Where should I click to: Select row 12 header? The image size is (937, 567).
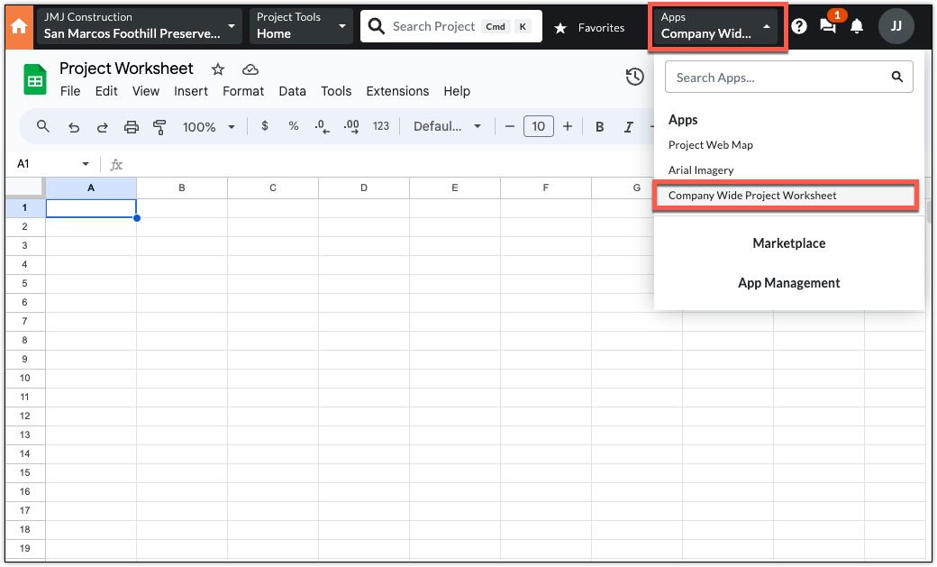point(25,416)
